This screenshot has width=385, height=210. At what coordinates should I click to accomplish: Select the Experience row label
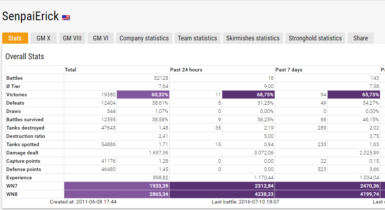pyautogui.click(x=19, y=178)
